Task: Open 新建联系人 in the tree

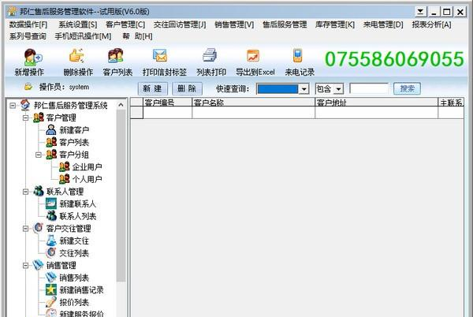Action: [77, 204]
